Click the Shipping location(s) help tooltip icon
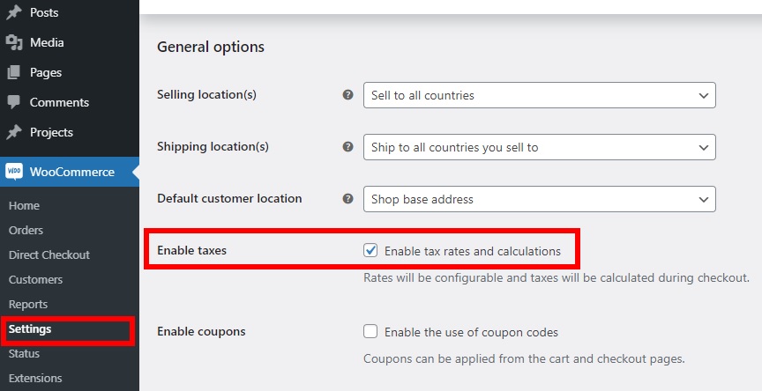The height and width of the screenshot is (391, 762). (348, 146)
